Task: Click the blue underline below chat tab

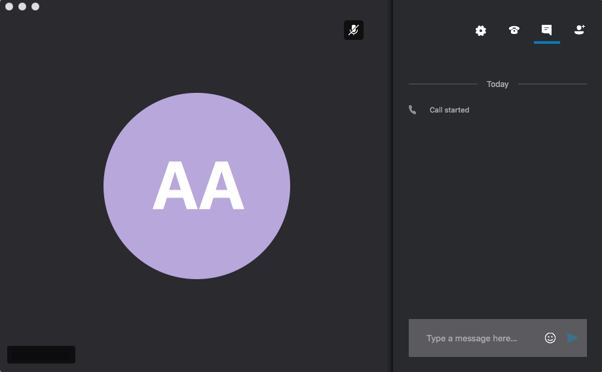Action: pos(546,42)
